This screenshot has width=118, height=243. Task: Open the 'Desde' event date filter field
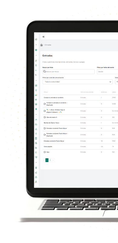click(107, 72)
